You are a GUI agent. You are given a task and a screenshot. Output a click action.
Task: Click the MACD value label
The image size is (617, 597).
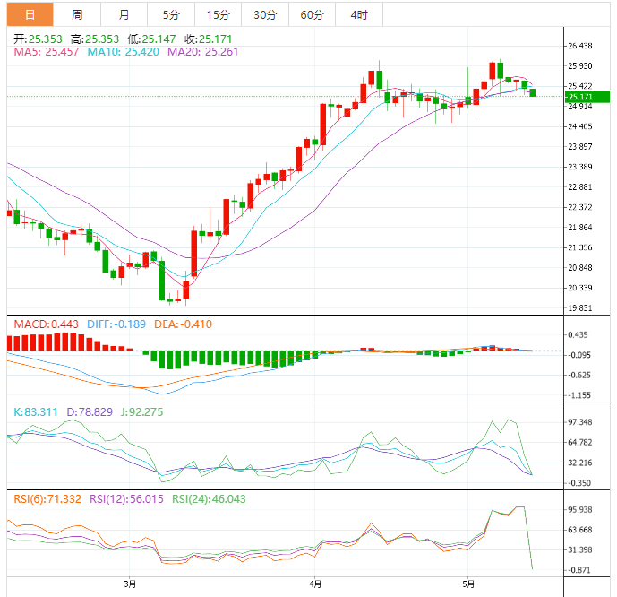(41, 324)
